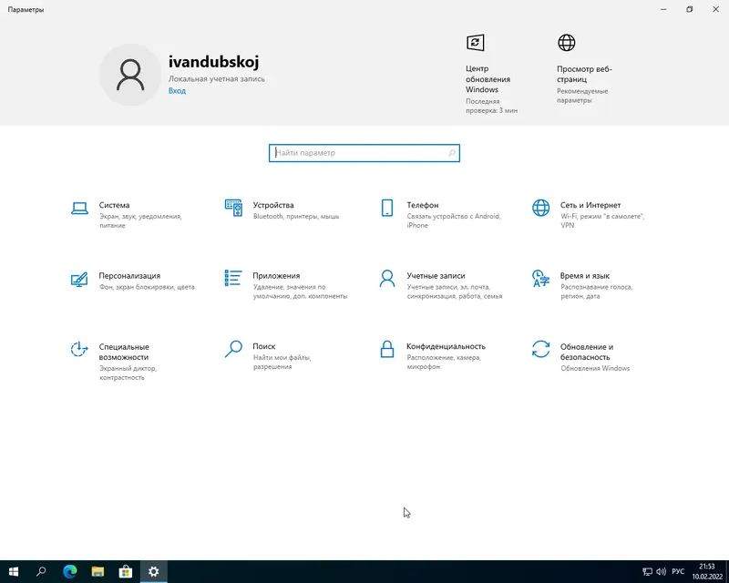The width and height of the screenshot is (729, 583).
Task: Open the Система category title
Action: tap(114, 205)
